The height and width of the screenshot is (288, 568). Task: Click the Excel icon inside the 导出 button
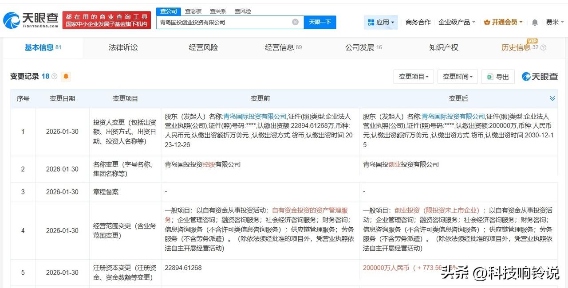pyautogui.click(x=490, y=76)
